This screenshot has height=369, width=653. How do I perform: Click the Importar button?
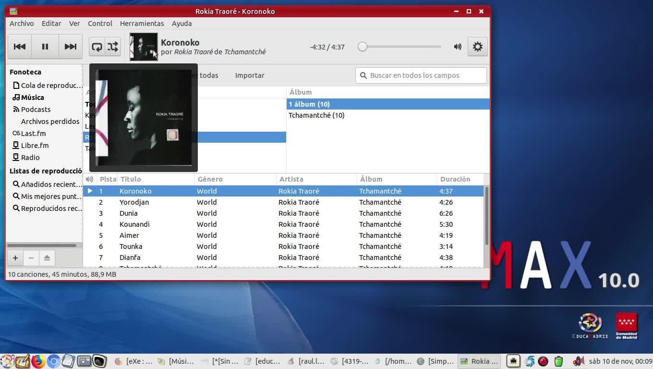point(250,75)
